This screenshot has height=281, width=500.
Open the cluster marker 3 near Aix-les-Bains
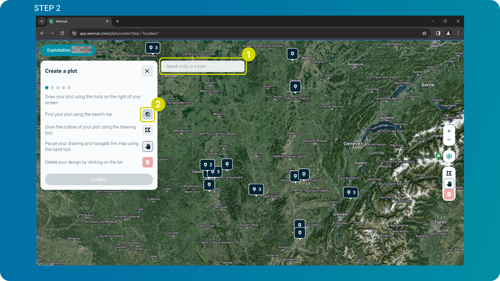pos(350,192)
